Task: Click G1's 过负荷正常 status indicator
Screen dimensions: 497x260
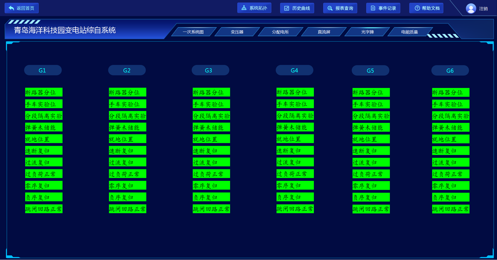Action: coord(44,174)
